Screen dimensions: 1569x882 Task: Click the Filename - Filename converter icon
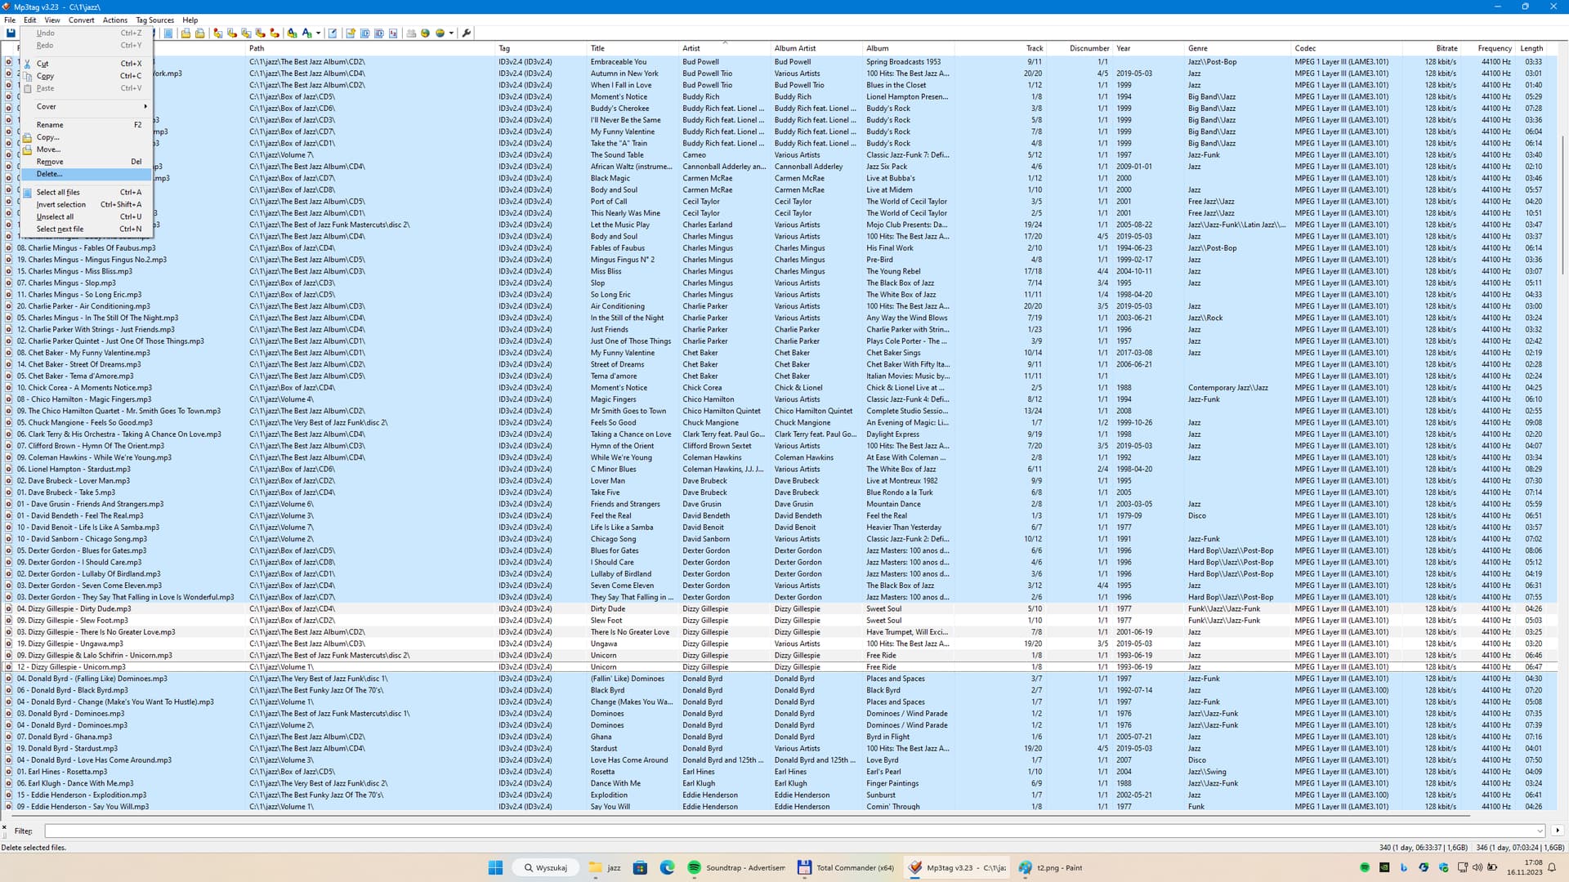246,33
